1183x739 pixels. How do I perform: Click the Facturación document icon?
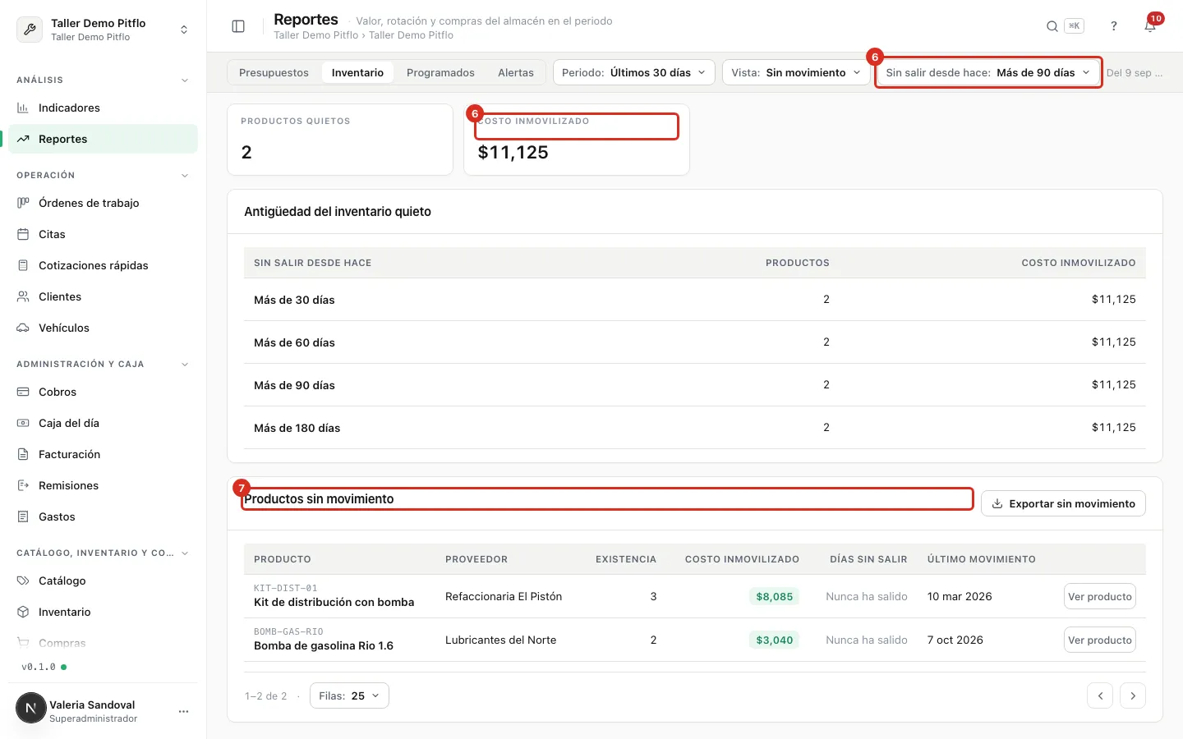[x=23, y=454]
